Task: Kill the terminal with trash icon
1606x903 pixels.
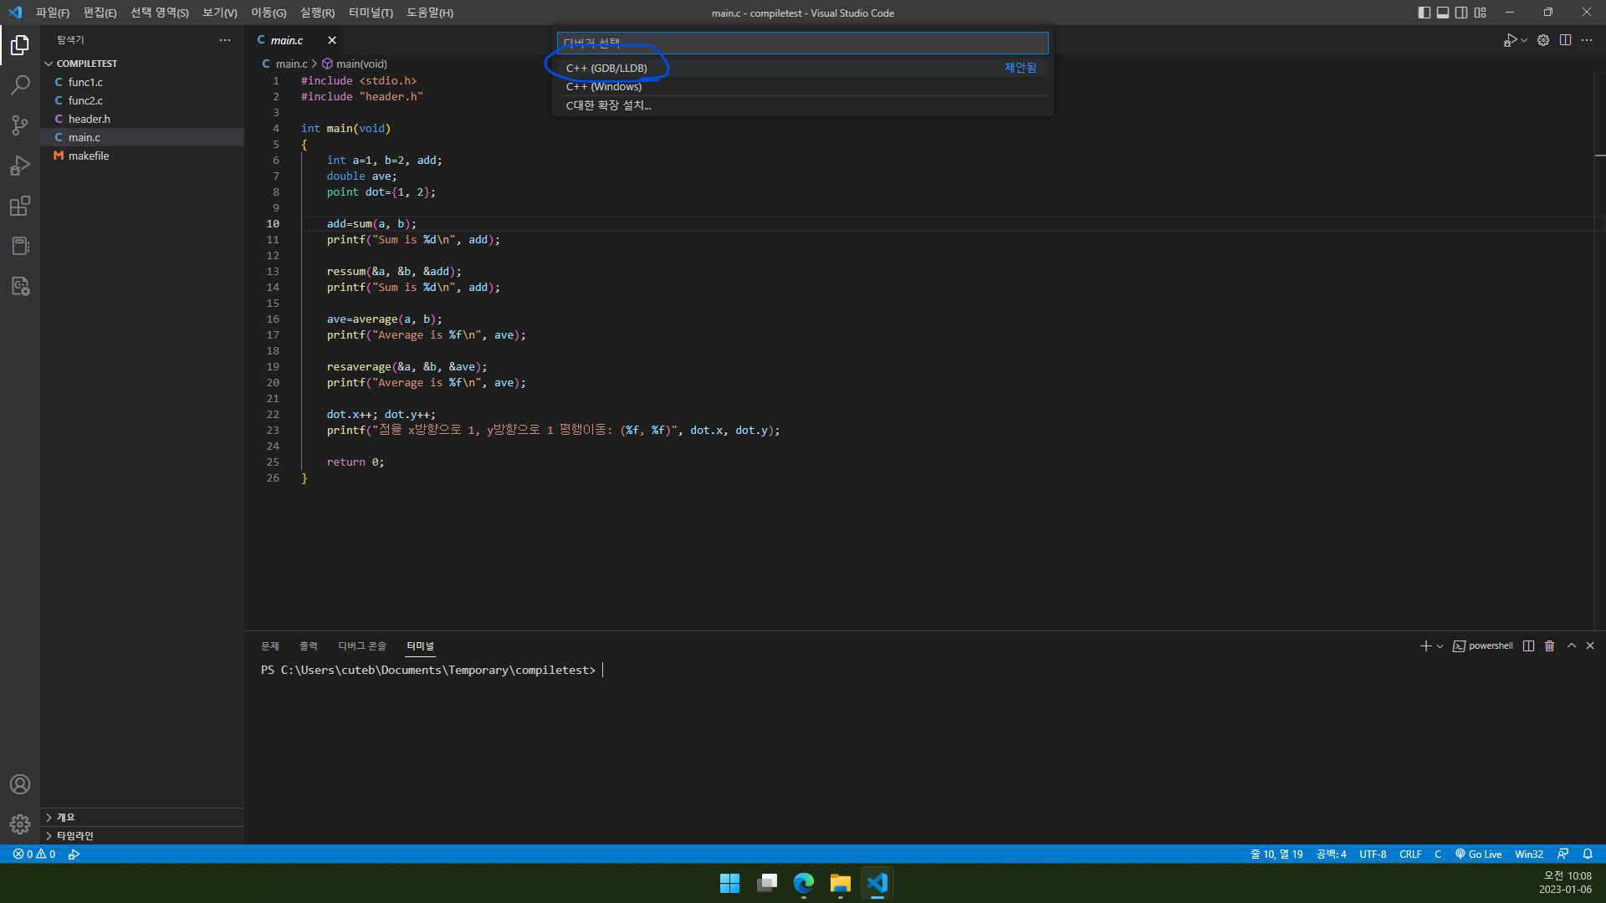Action: (x=1549, y=645)
